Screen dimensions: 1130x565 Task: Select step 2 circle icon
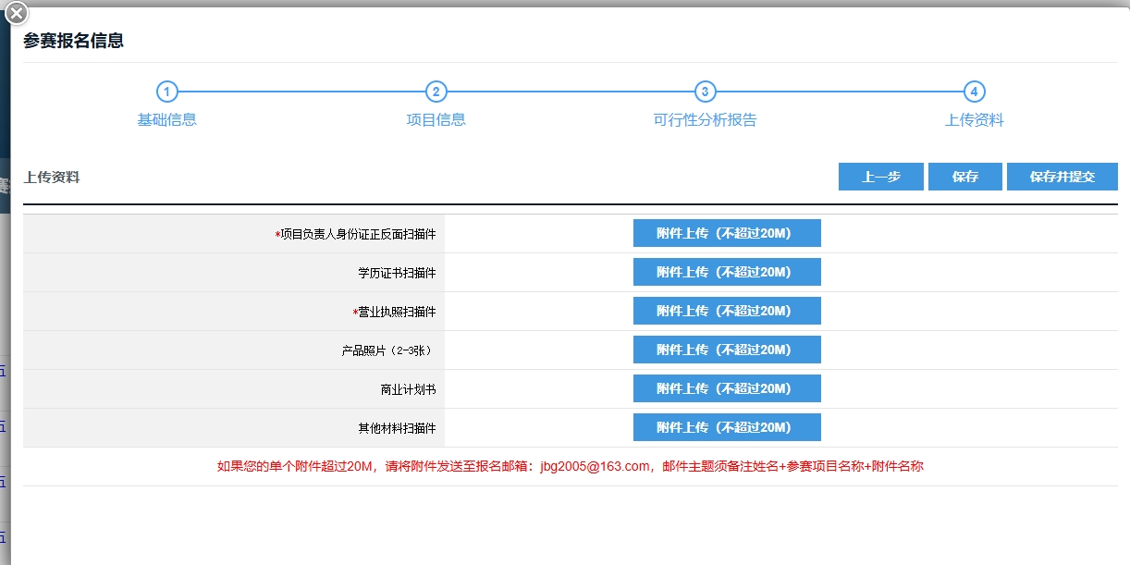point(436,92)
